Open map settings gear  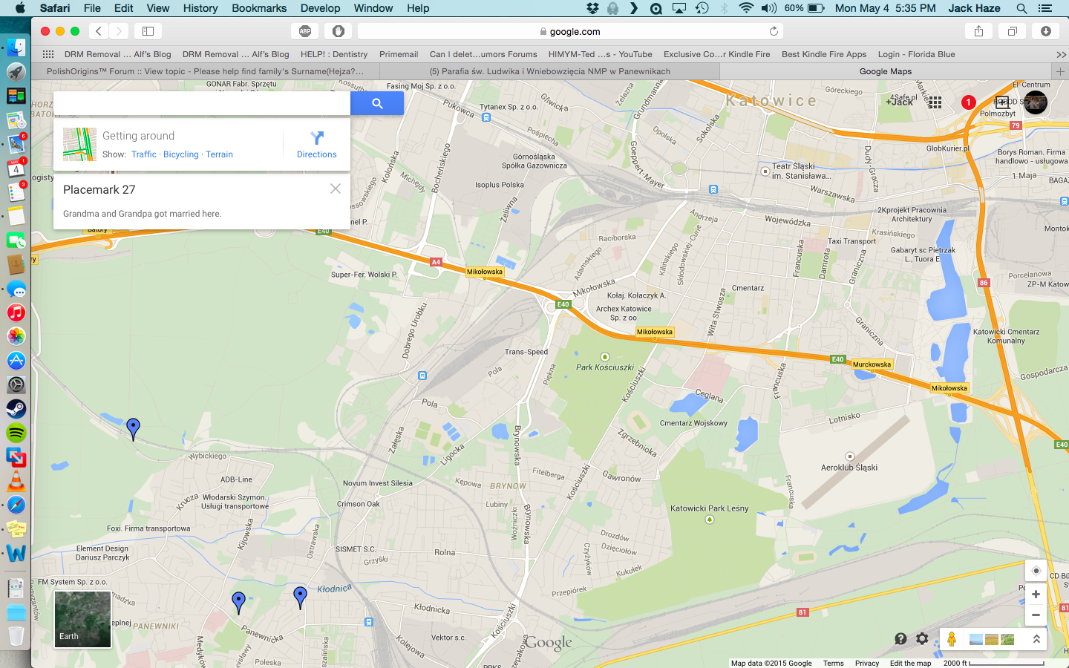click(x=922, y=638)
